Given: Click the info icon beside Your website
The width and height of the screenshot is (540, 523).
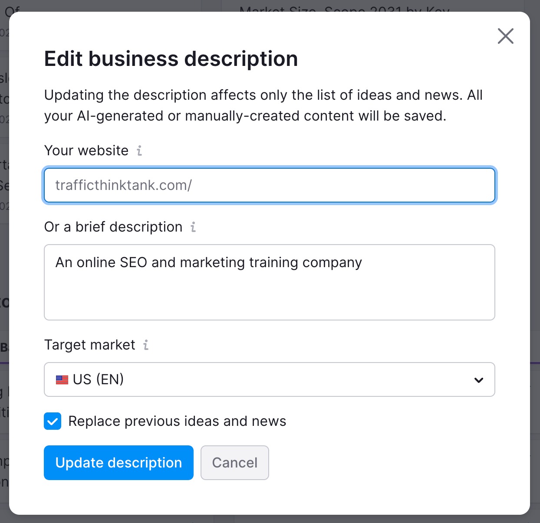Looking at the screenshot, I should pos(139,150).
